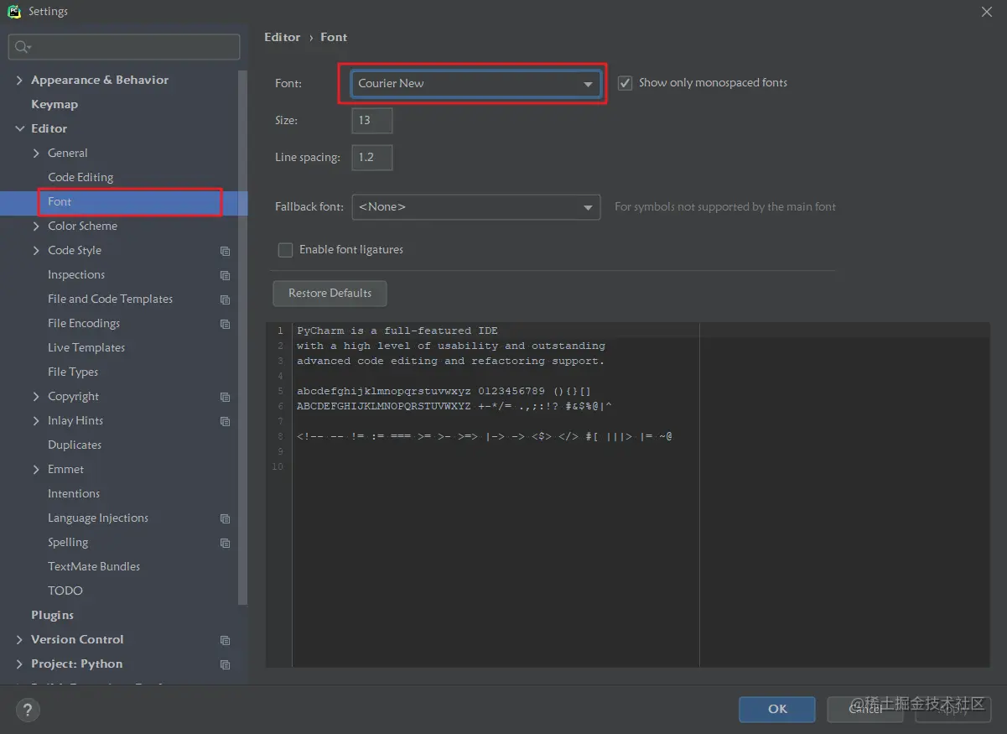This screenshot has width=1007, height=734.
Task: Expand the Inlay Hints node
Action: click(x=36, y=421)
